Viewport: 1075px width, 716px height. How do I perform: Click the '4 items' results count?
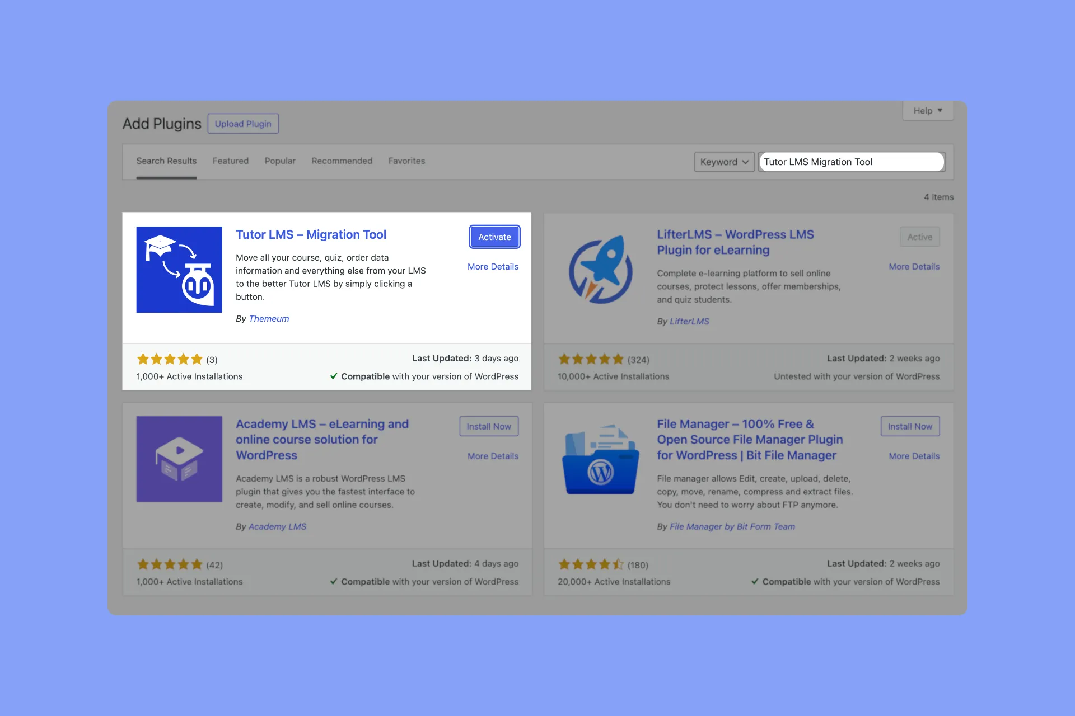click(x=938, y=197)
